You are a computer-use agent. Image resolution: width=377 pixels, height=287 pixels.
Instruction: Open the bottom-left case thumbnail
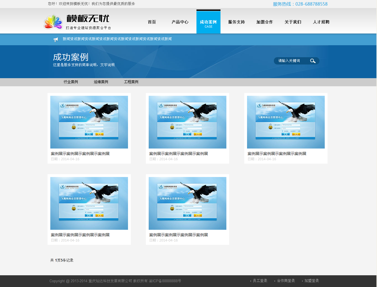[x=89, y=203]
